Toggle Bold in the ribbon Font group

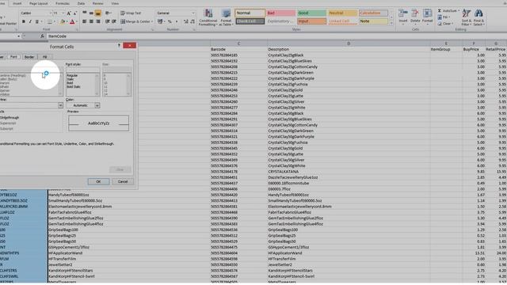coord(24,21)
